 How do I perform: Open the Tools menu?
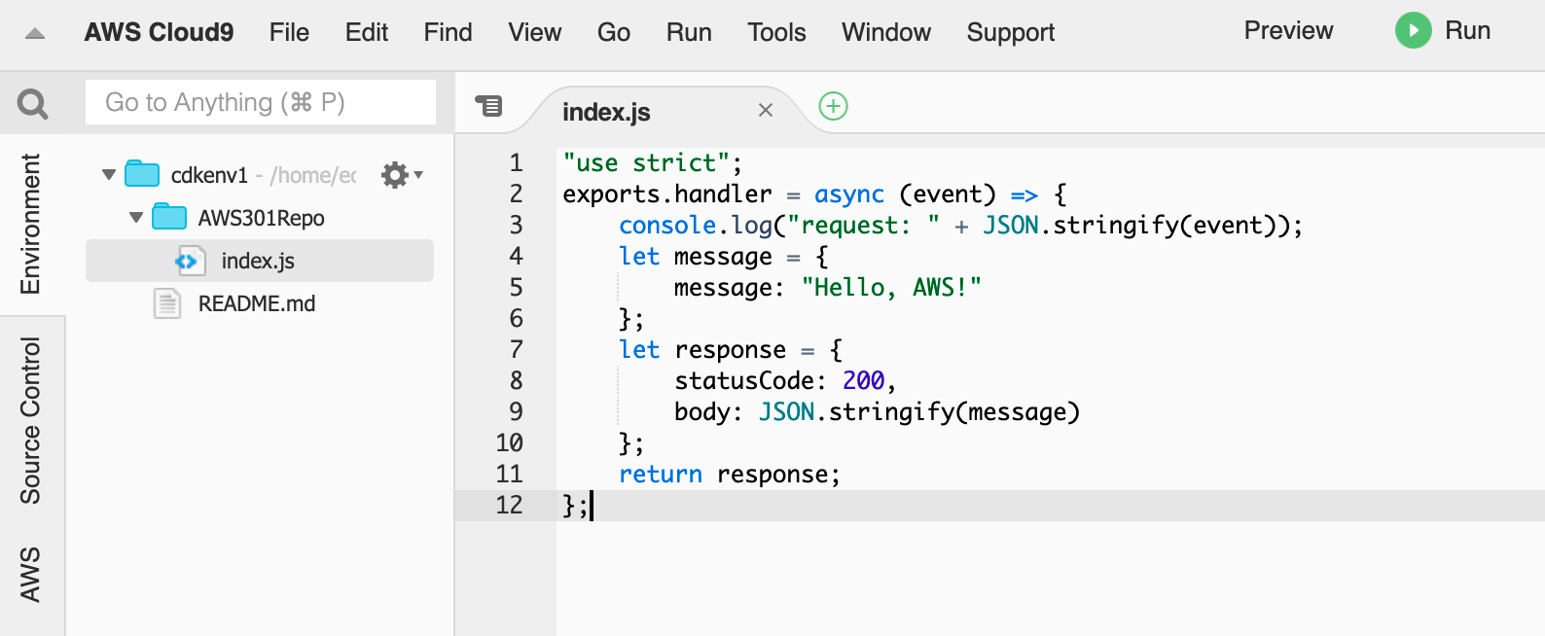pyautogui.click(x=776, y=32)
